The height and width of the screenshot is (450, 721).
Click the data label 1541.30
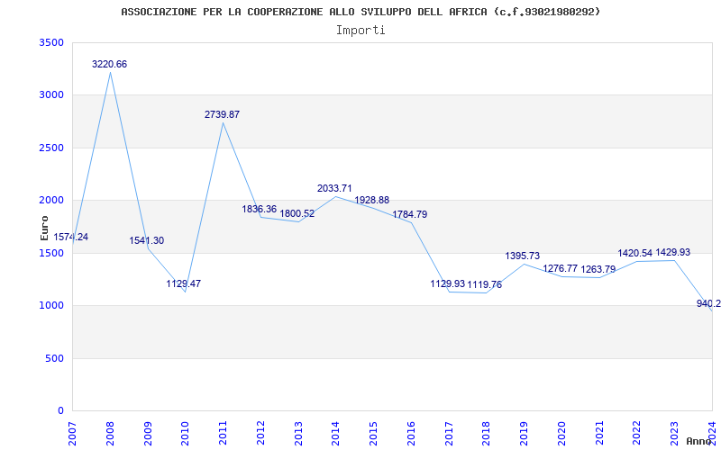tap(147, 240)
